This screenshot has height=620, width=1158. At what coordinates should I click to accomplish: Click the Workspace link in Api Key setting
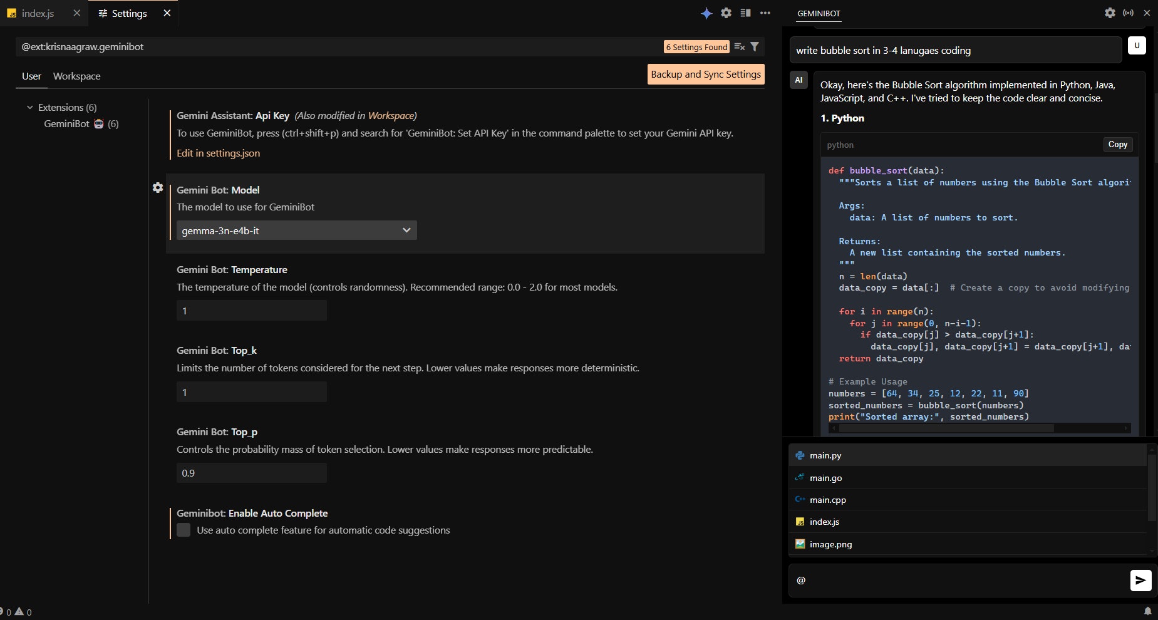coord(391,116)
